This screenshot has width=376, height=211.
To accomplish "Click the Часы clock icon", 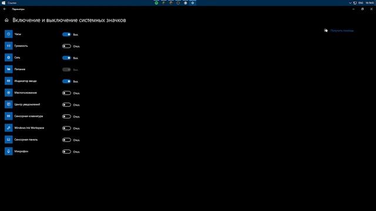I will coord(9,34).
